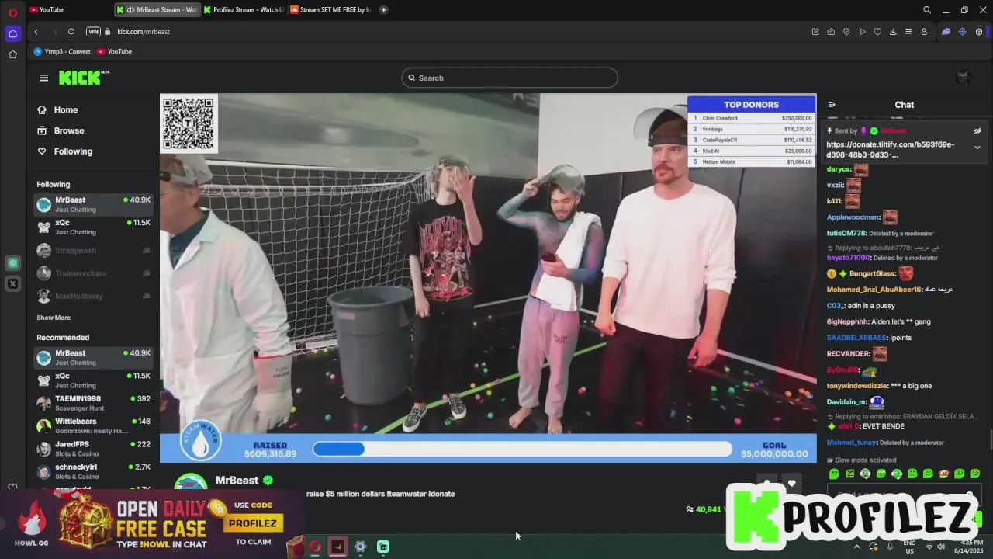The image size is (993, 559).
Task: Click the Steam Water fundraising progress bar
Action: point(522,449)
